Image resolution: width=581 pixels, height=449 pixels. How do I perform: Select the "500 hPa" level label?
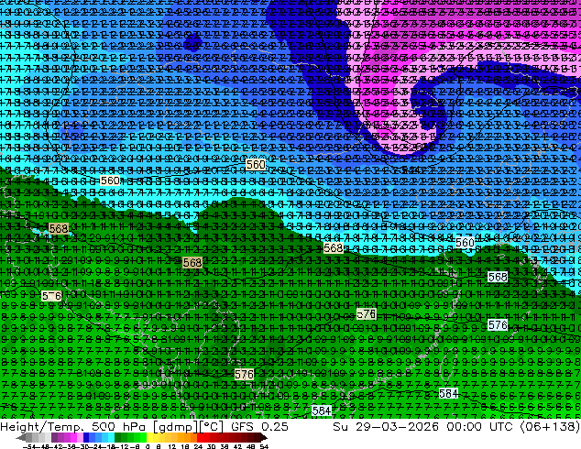[x=119, y=426]
